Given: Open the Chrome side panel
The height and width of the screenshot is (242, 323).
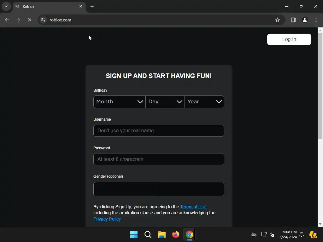Looking at the screenshot, I should [293, 20].
